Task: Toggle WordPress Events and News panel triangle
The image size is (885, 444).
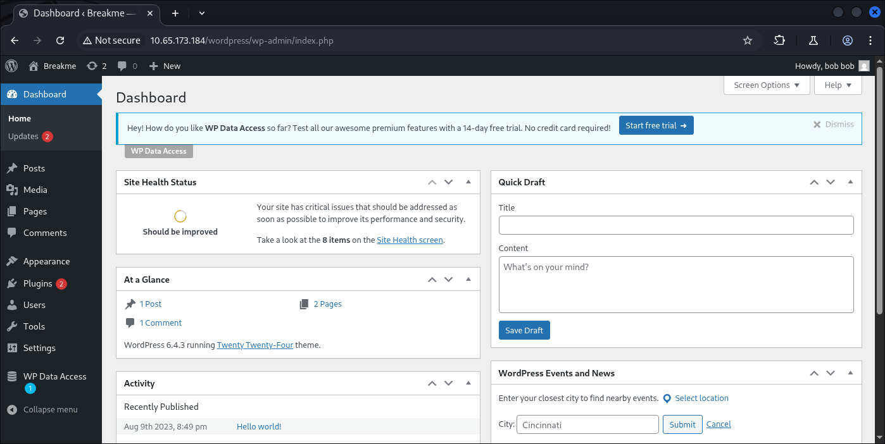Action: click(x=850, y=373)
